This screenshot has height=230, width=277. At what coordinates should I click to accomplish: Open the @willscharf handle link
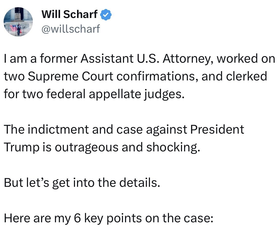pos(71,29)
